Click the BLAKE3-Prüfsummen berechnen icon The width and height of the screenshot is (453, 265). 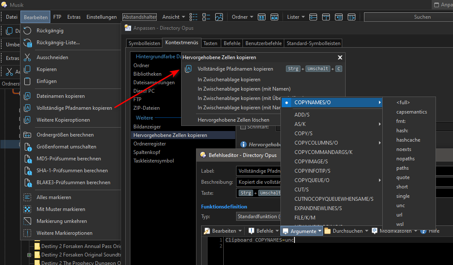(28, 182)
